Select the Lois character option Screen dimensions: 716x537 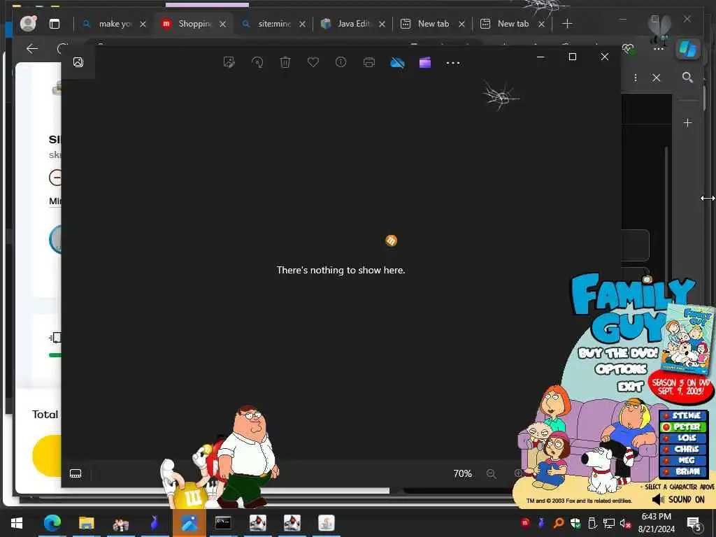pyautogui.click(x=684, y=438)
